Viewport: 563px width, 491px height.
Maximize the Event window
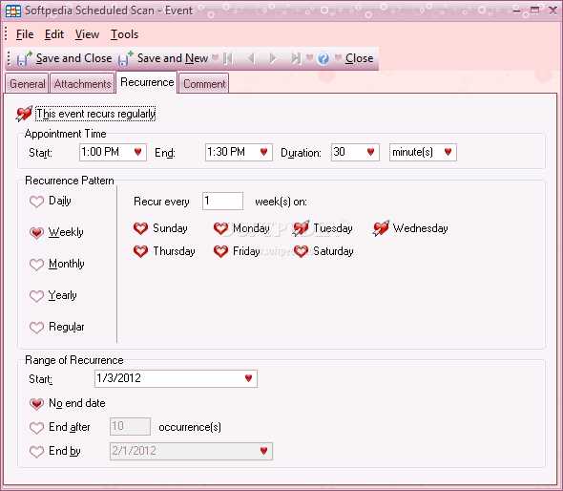click(535, 11)
